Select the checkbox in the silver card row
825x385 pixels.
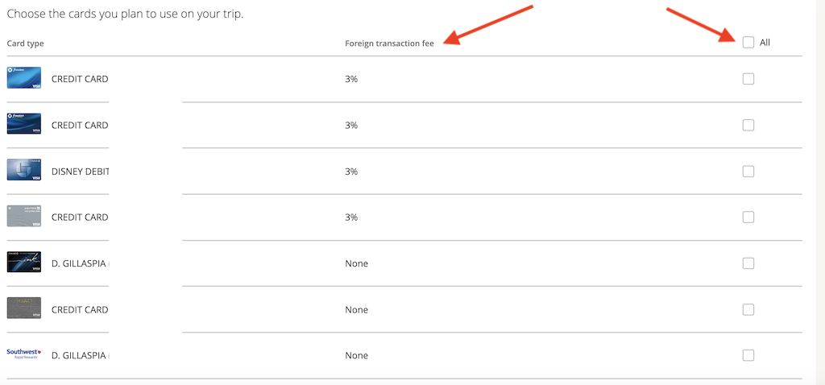coord(748,217)
